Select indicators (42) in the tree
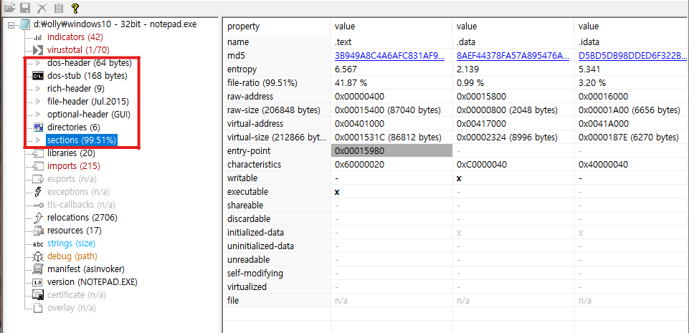This screenshot has width=689, height=333. (75, 37)
